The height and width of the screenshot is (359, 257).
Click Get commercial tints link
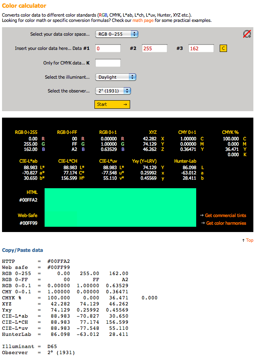coord(225,215)
